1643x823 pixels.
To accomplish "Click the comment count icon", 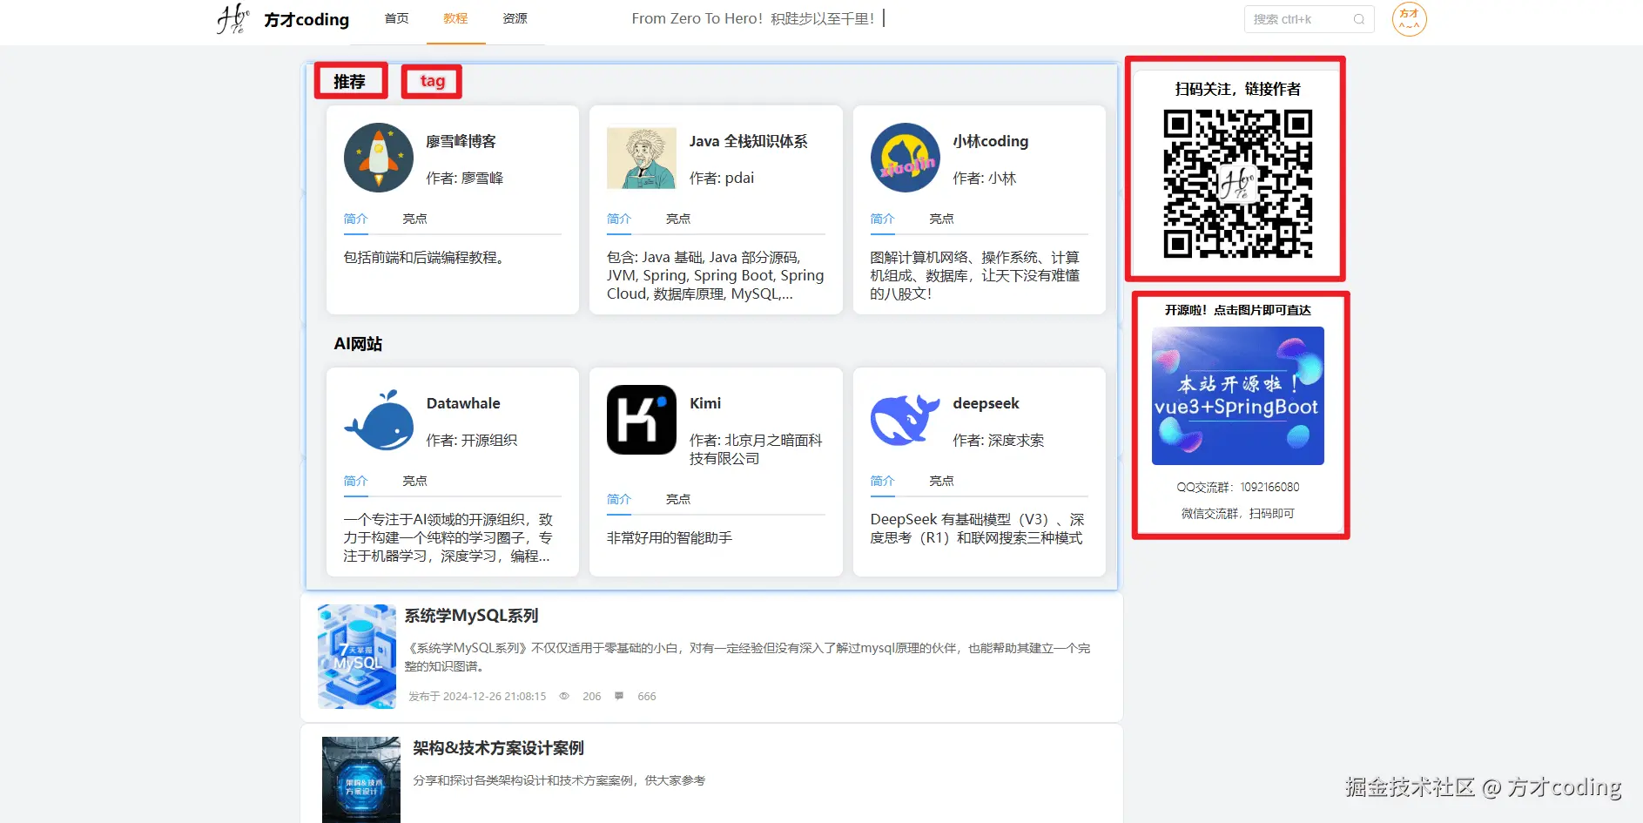I will 619,696.
